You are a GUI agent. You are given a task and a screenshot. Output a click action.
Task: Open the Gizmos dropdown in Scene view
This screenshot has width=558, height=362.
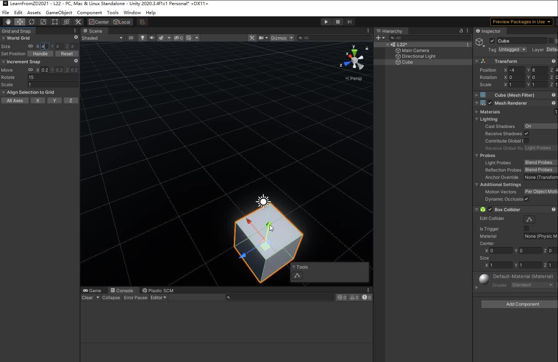(x=282, y=38)
